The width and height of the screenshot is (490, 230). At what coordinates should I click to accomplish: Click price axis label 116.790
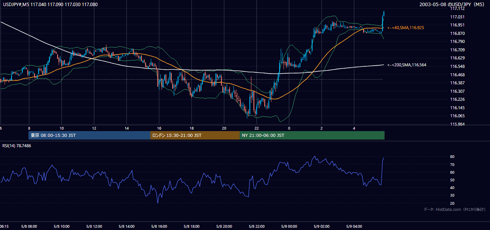tap(457, 41)
